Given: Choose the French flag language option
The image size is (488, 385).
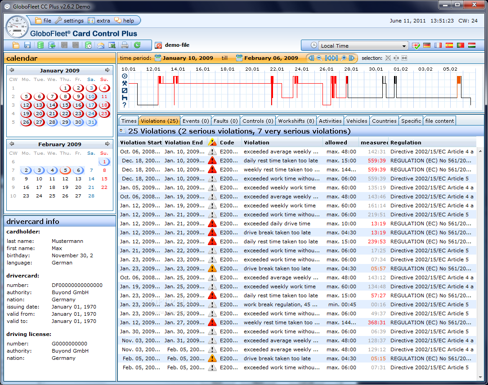Looking at the screenshot, I should click(x=438, y=45).
